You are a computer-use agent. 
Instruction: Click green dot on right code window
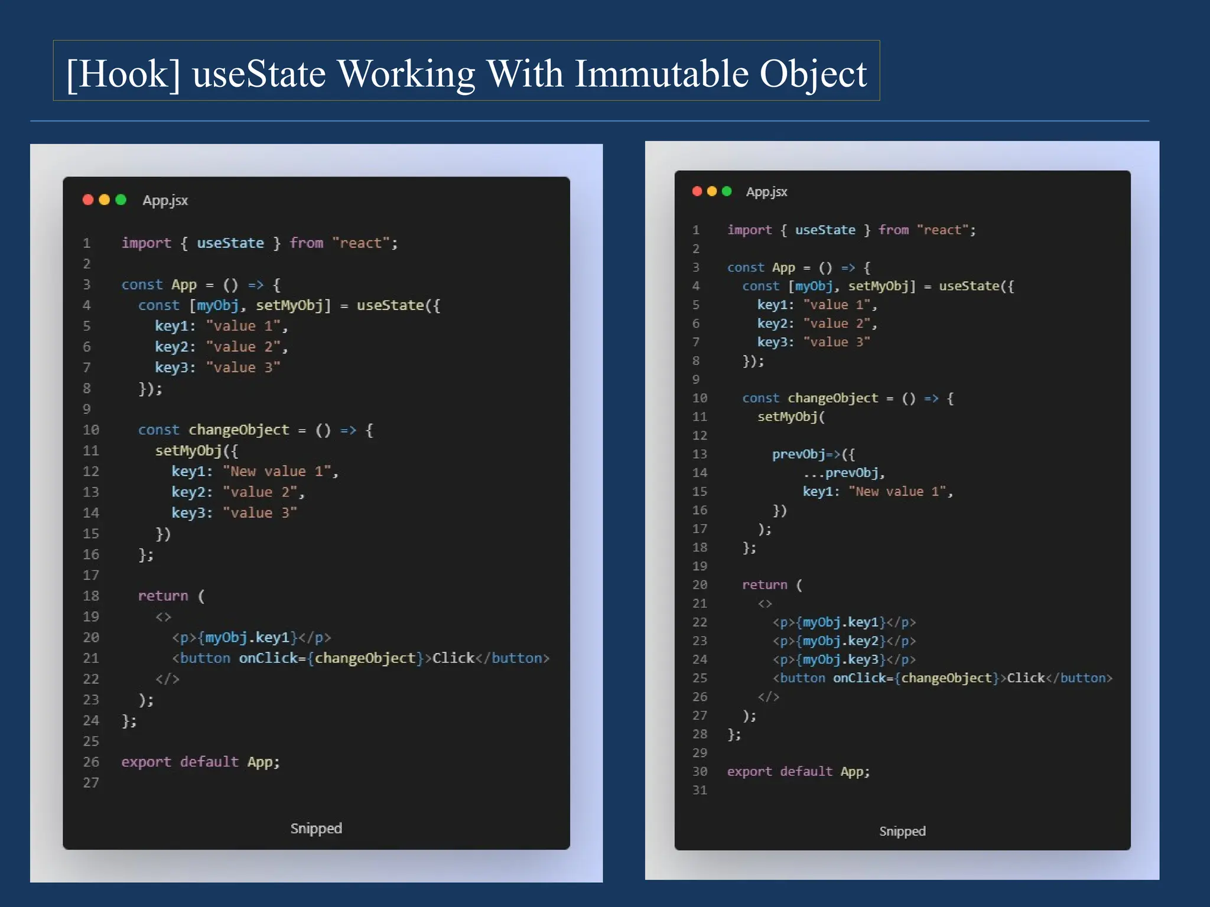pos(727,191)
